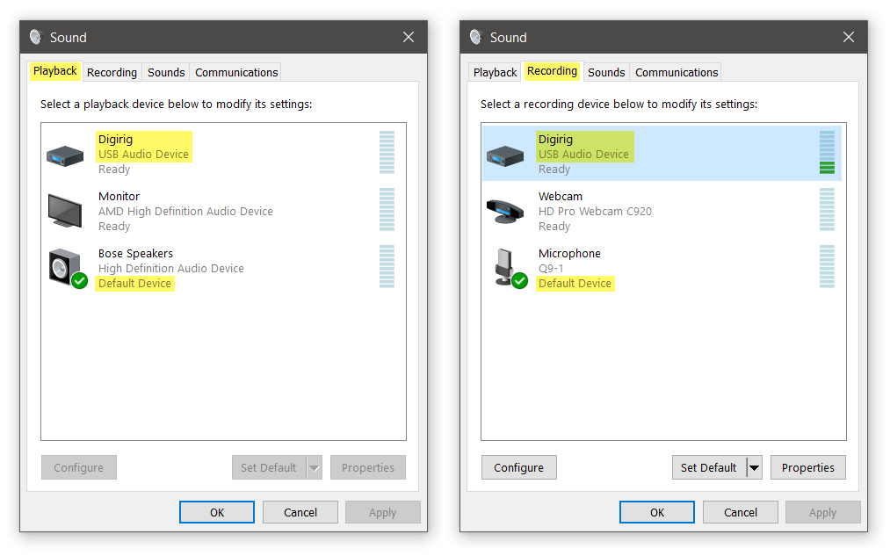
Task: Switch to Playback tab in the right window
Action: [x=495, y=72]
